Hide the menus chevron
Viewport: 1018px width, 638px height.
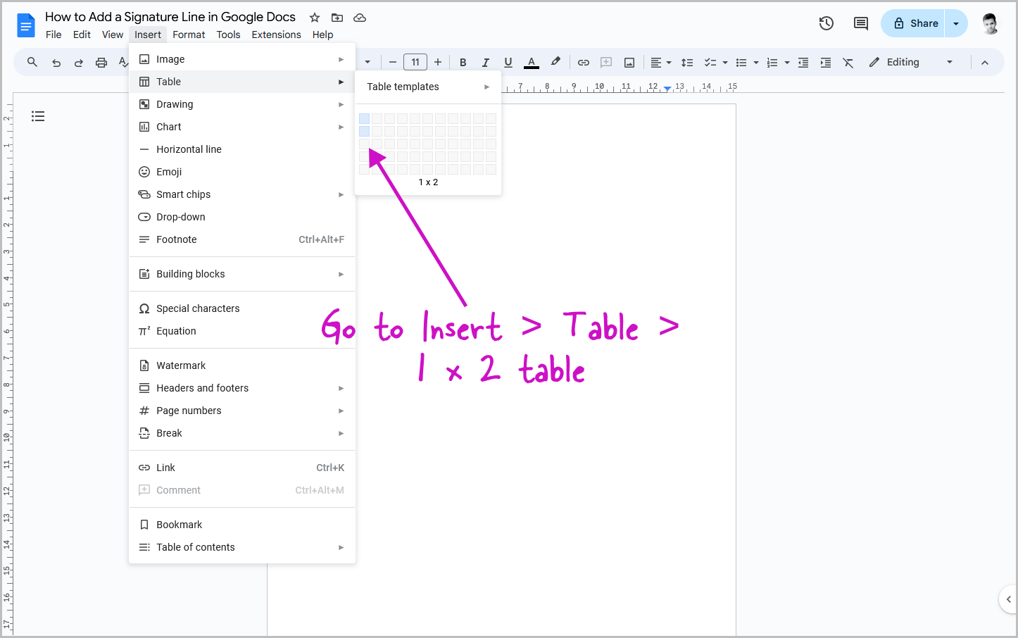[x=985, y=62]
